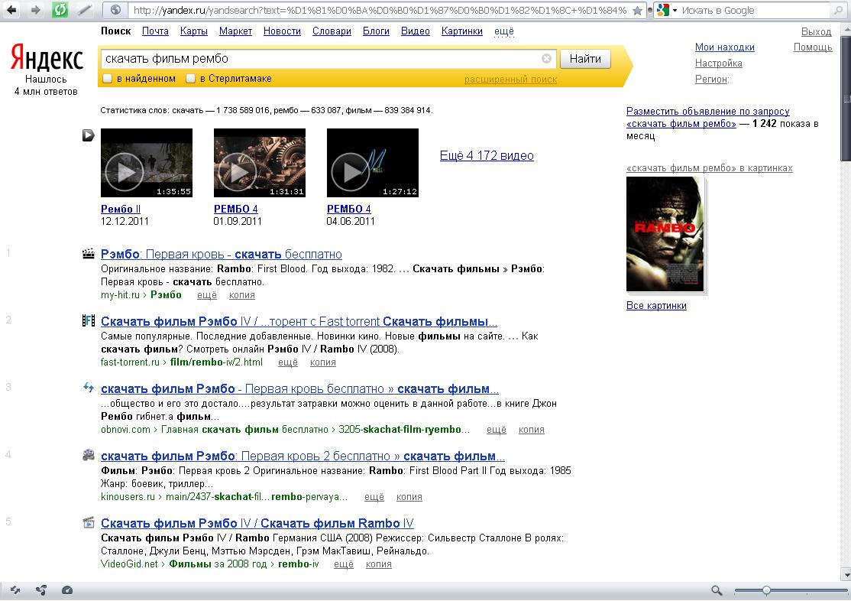The height and width of the screenshot is (601, 851).
Task: Open '«скачать фильм рембо» в картинках' link
Action: 710,168
